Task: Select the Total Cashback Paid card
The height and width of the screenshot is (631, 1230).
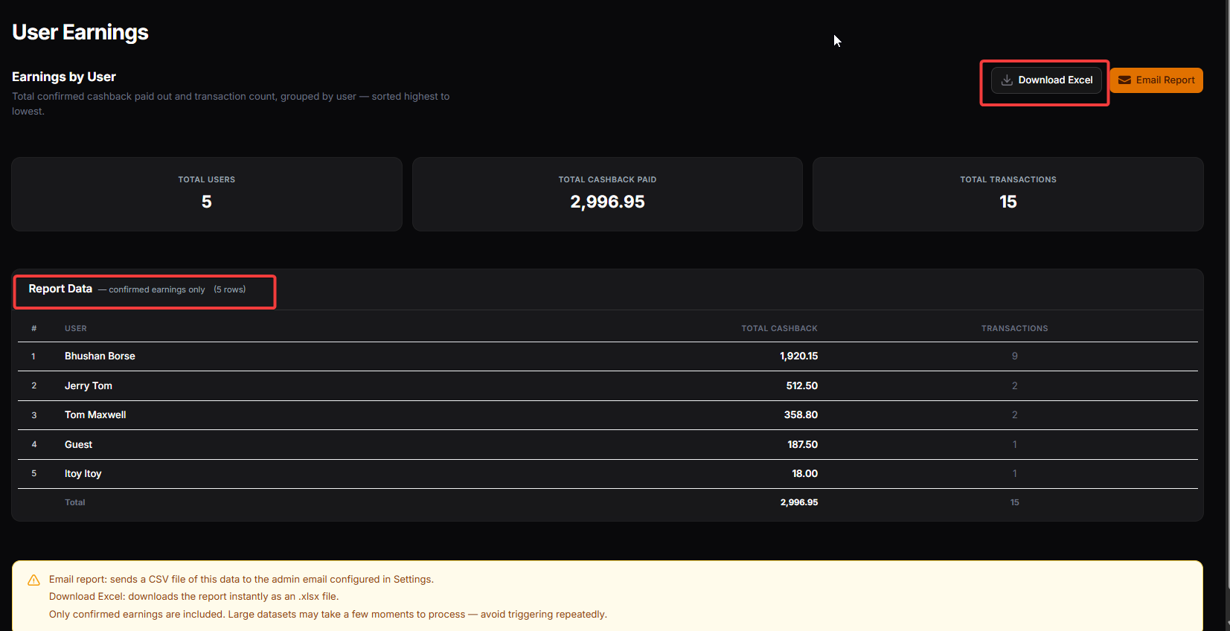Action: 607,194
